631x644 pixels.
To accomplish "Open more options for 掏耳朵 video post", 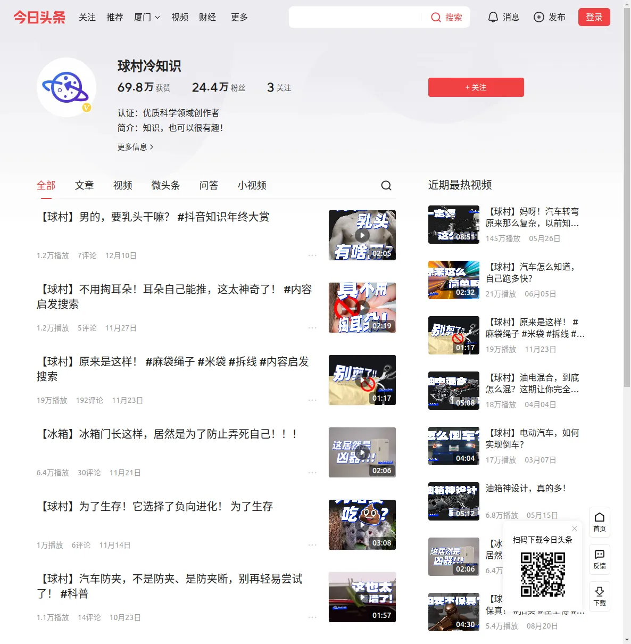I will click(x=312, y=328).
